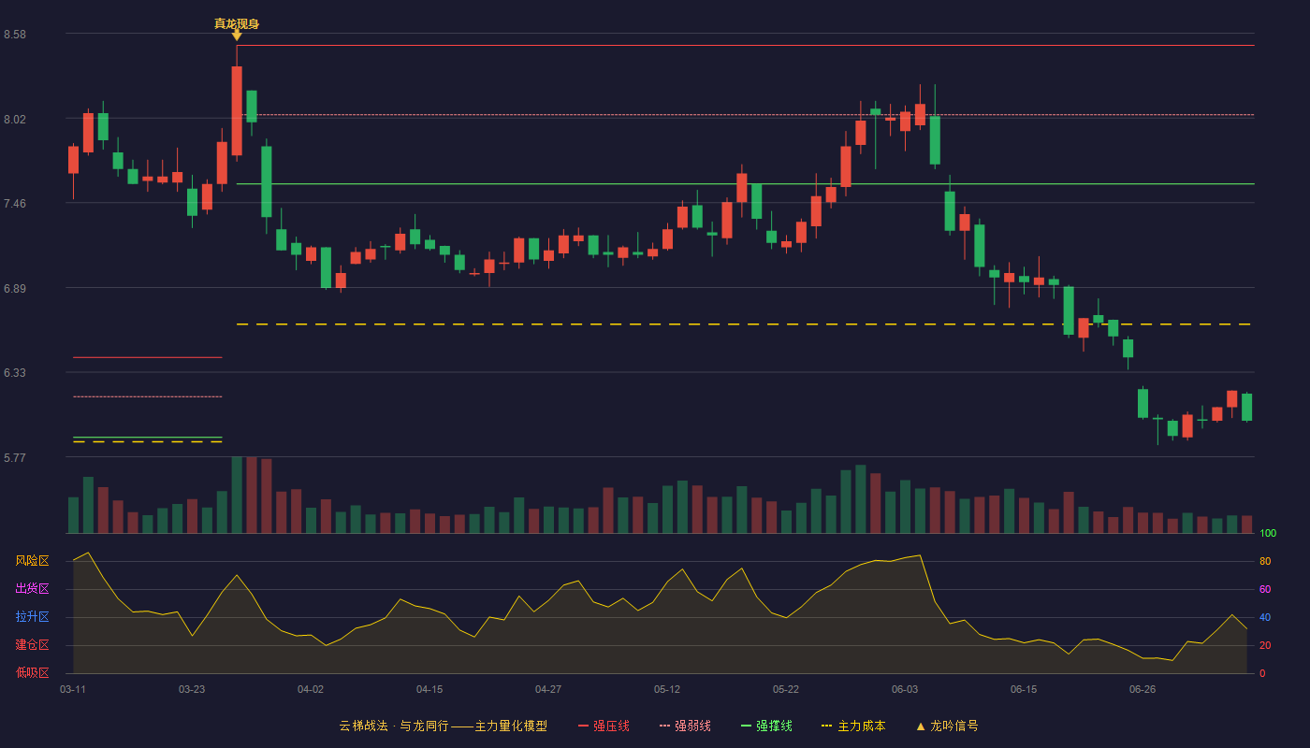Image resolution: width=1310 pixels, height=748 pixels.
Task: Click the tall red candlestick below 真龙现身
Action: 237,110
